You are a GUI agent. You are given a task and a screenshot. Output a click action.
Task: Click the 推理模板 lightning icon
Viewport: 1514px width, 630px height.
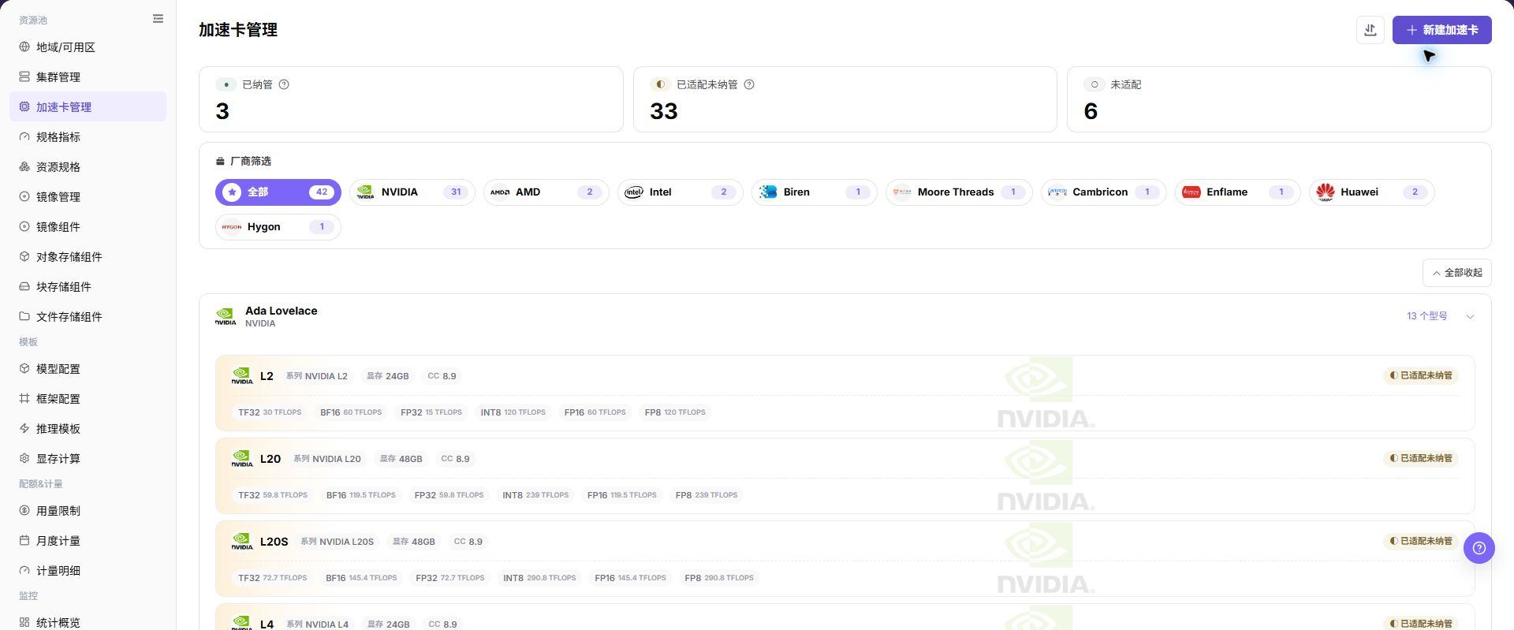click(24, 429)
